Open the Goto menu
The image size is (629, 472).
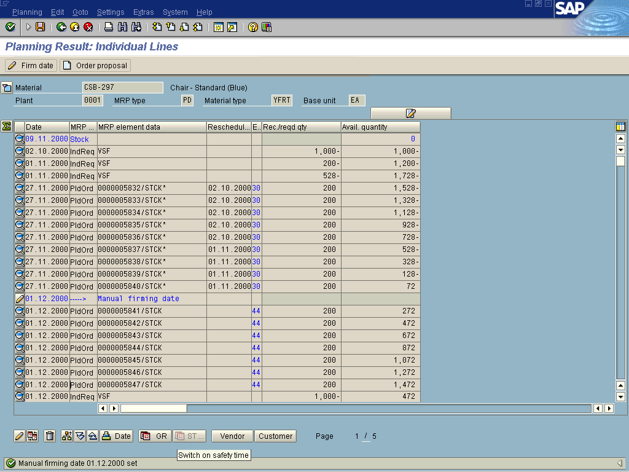pyautogui.click(x=80, y=12)
